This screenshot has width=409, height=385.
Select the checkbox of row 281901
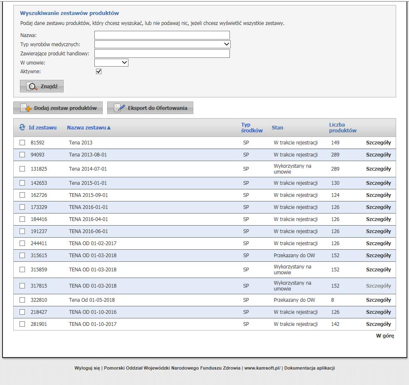(x=22, y=324)
